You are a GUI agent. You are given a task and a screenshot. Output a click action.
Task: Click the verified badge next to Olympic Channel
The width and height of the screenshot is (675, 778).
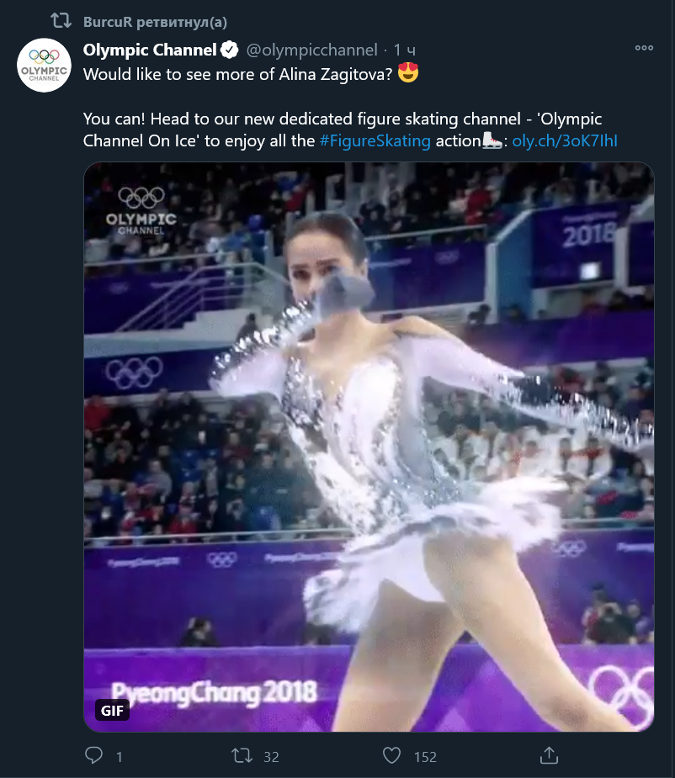(230, 50)
